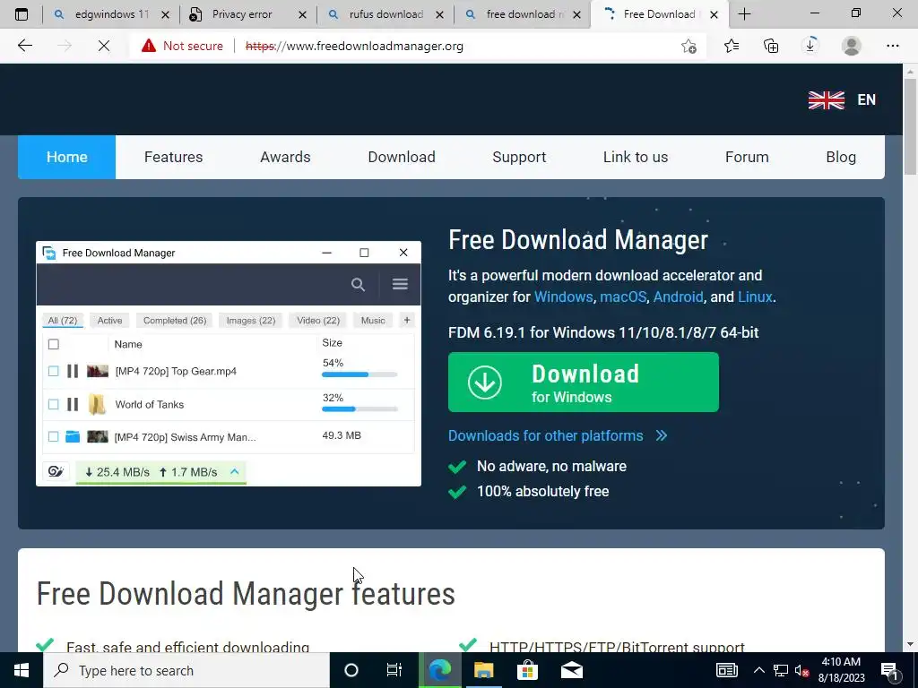Follow the Downloads for other platforms link
918x688 pixels.
558,436
